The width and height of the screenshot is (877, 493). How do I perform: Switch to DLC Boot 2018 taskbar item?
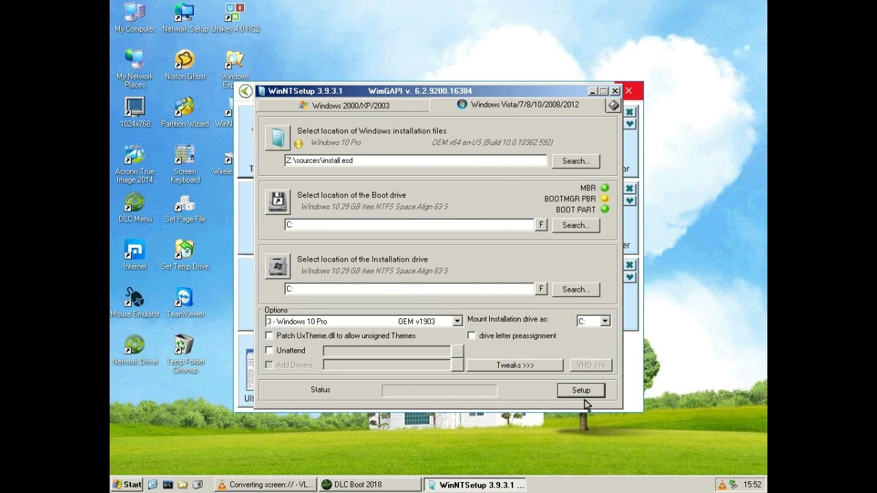tap(370, 485)
